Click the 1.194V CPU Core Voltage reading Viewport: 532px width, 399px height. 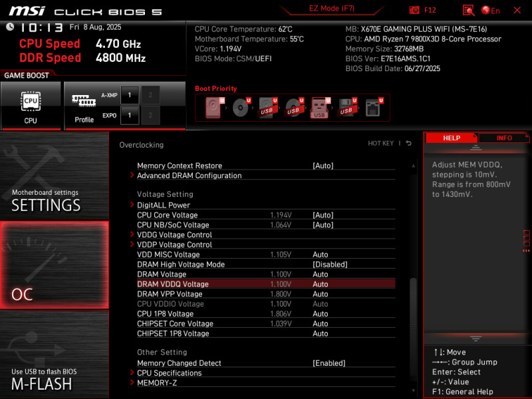(x=281, y=215)
